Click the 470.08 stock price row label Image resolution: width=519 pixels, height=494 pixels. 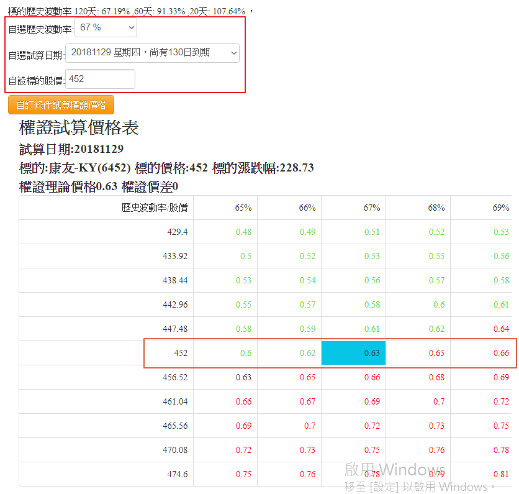(175, 450)
